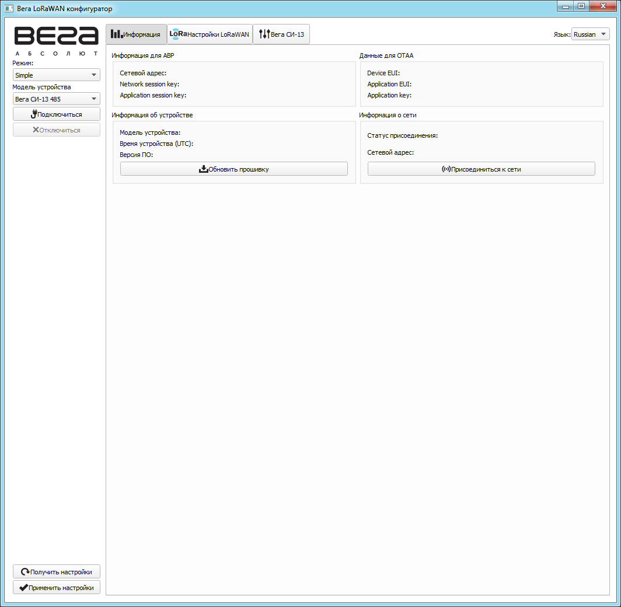Screen dimensions: 621x607
Task: Click Модель устройства label in device info
Action: pos(150,132)
